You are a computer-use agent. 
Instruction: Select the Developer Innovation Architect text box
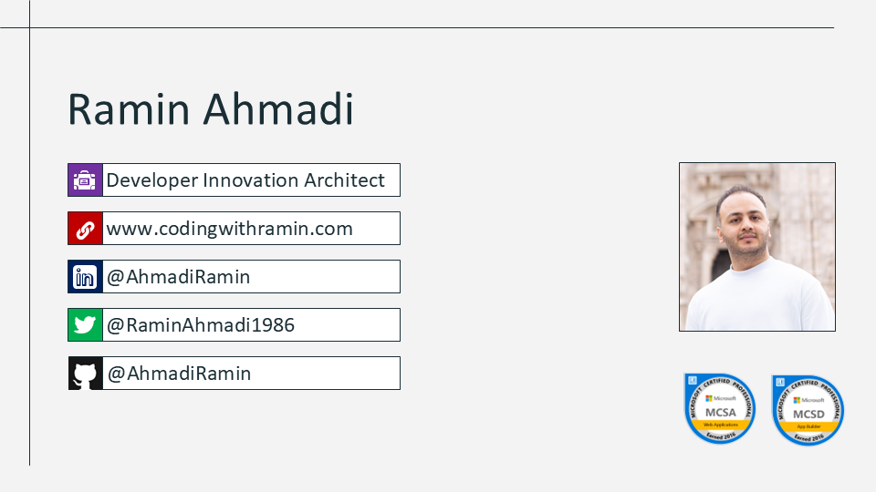[245, 180]
